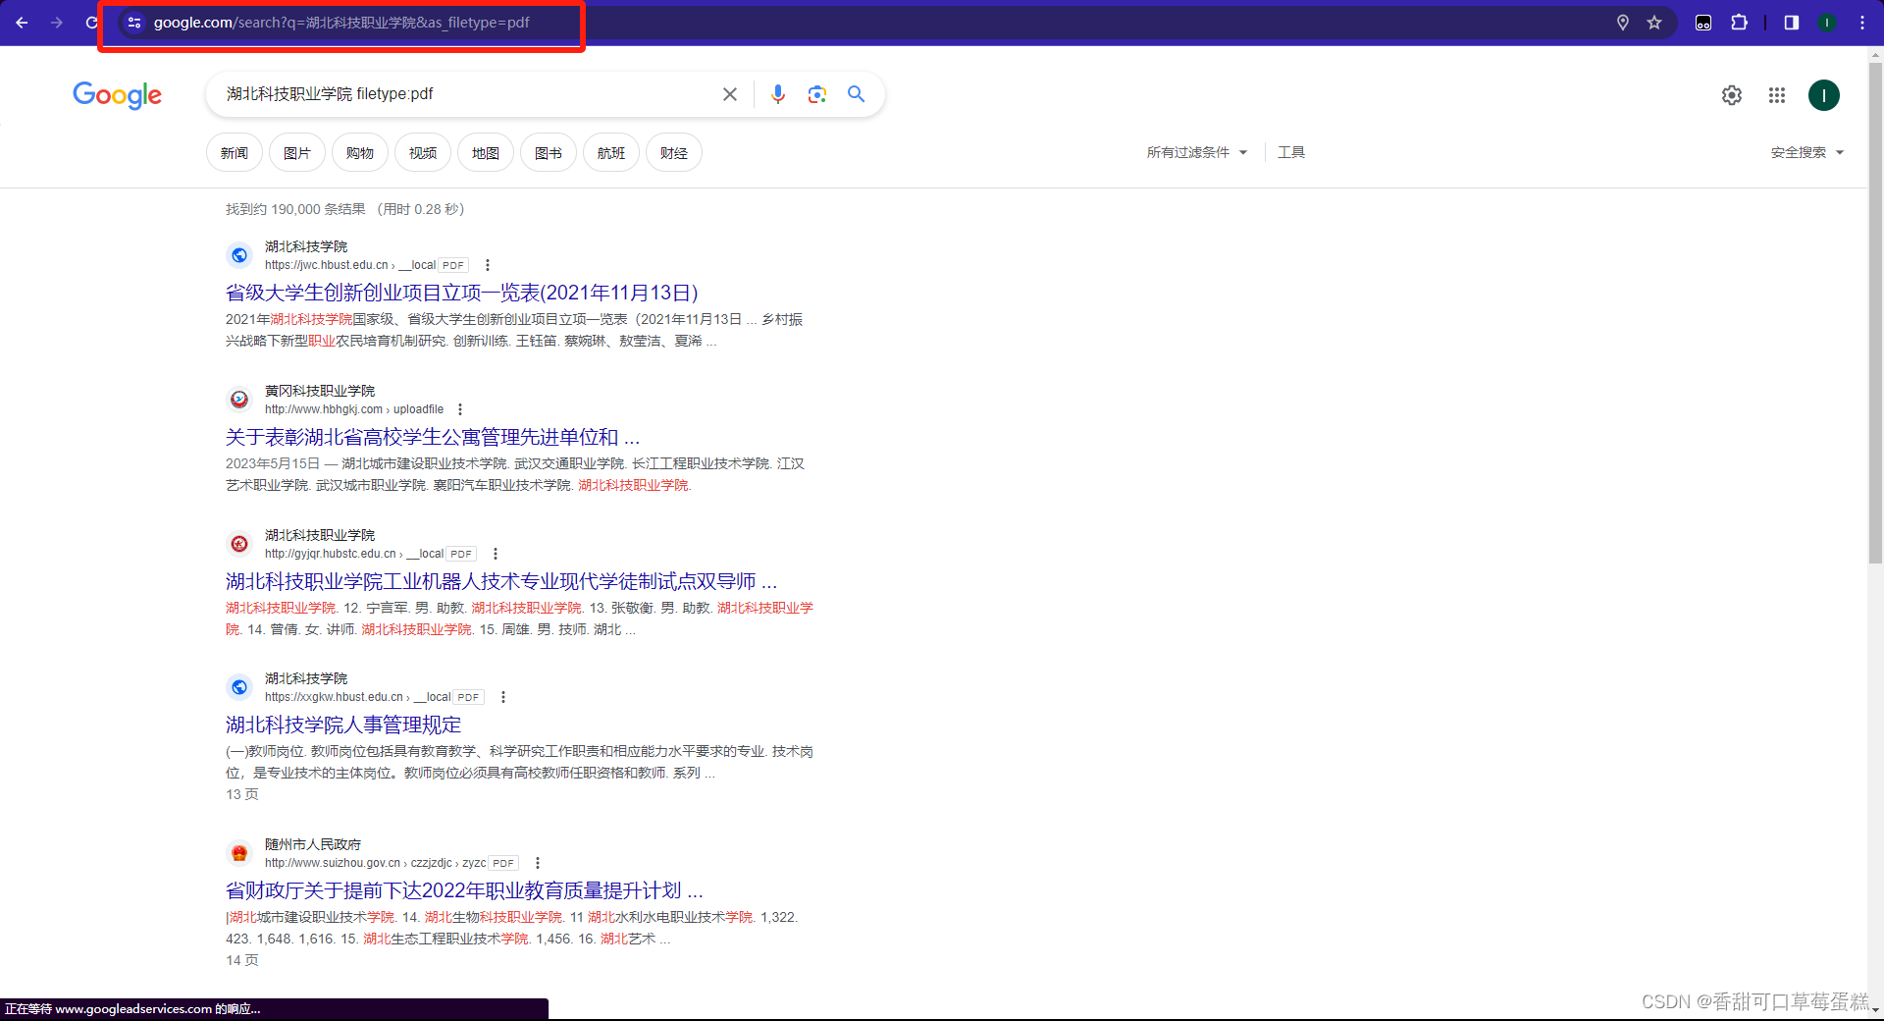Open 湖北科技学院人事管理规定 result

point(343,725)
